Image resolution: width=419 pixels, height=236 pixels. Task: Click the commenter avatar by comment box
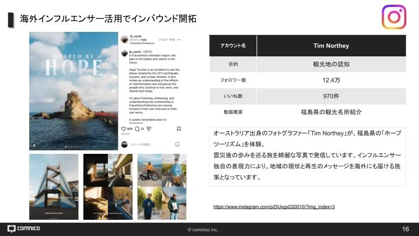tap(124, 145)
